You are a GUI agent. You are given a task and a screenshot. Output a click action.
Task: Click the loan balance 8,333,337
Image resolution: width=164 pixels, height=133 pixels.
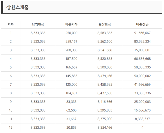pos(142,119)
